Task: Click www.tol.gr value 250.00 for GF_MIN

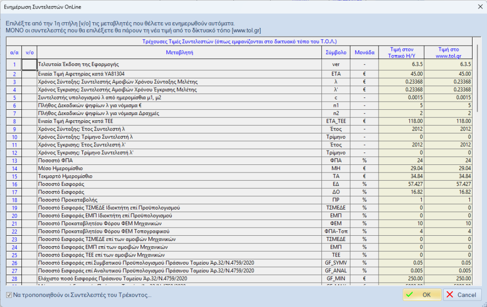Action: [449, 278]
